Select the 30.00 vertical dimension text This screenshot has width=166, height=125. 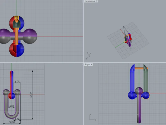click(31, 95)
